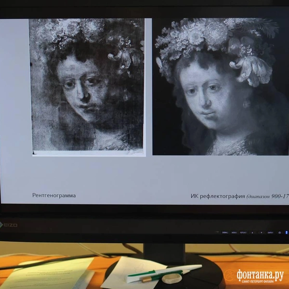
Task: Tap the ENTER button on the monitor bezel
Action: pos(270,233)
